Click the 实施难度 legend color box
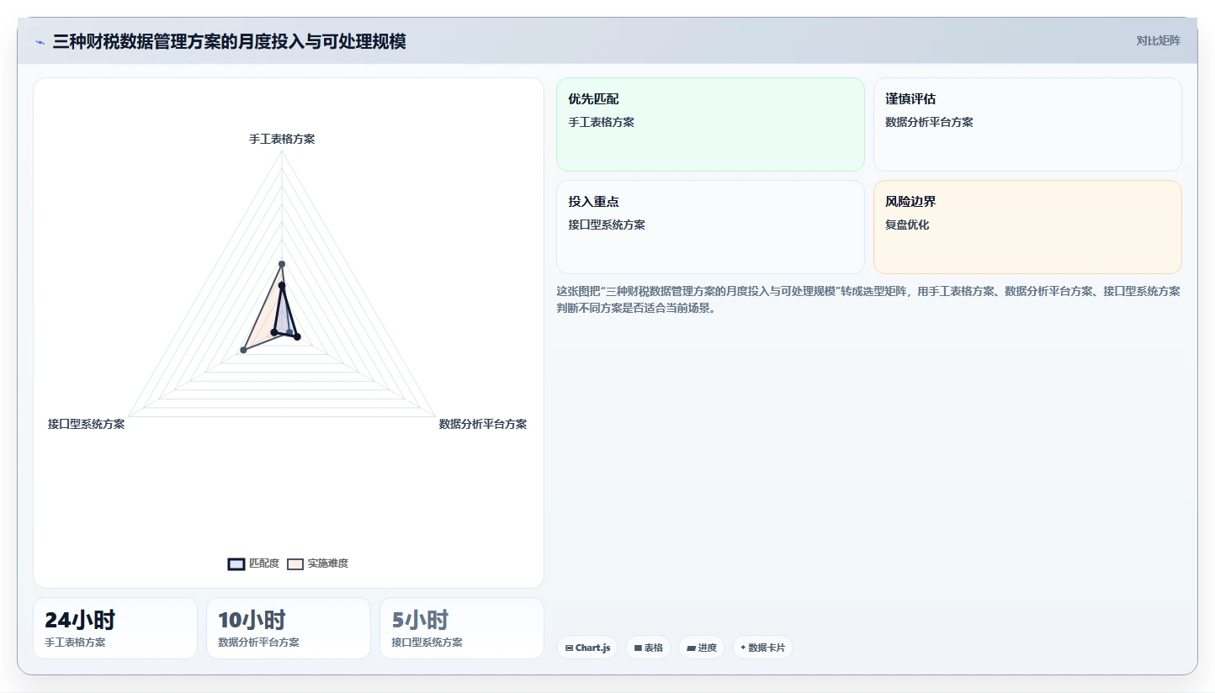 [295, 563]
